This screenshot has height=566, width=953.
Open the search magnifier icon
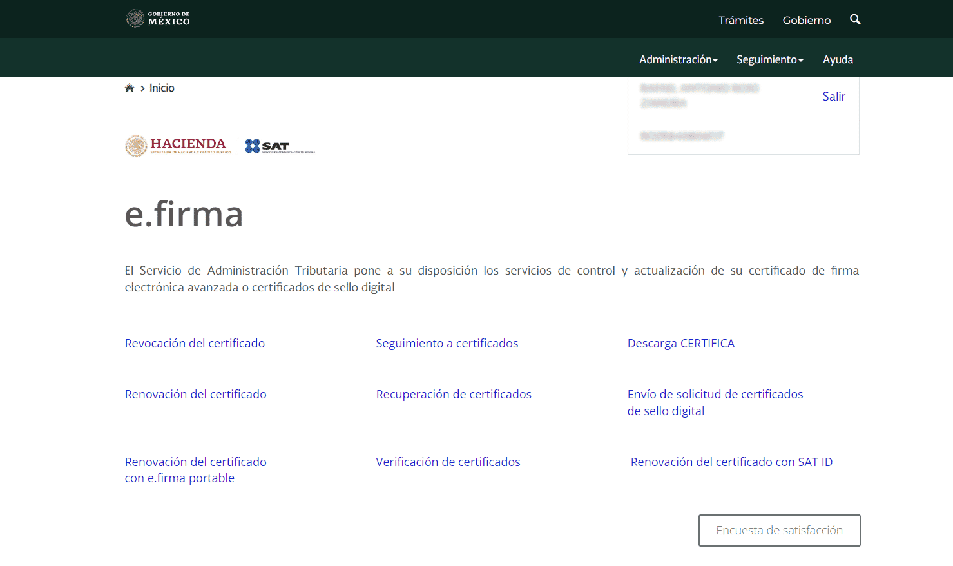click(x=855, y=19)
